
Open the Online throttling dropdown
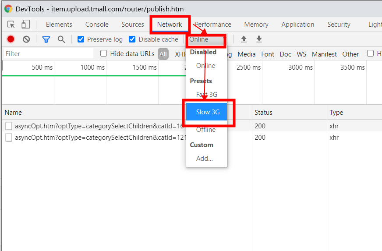206,39
